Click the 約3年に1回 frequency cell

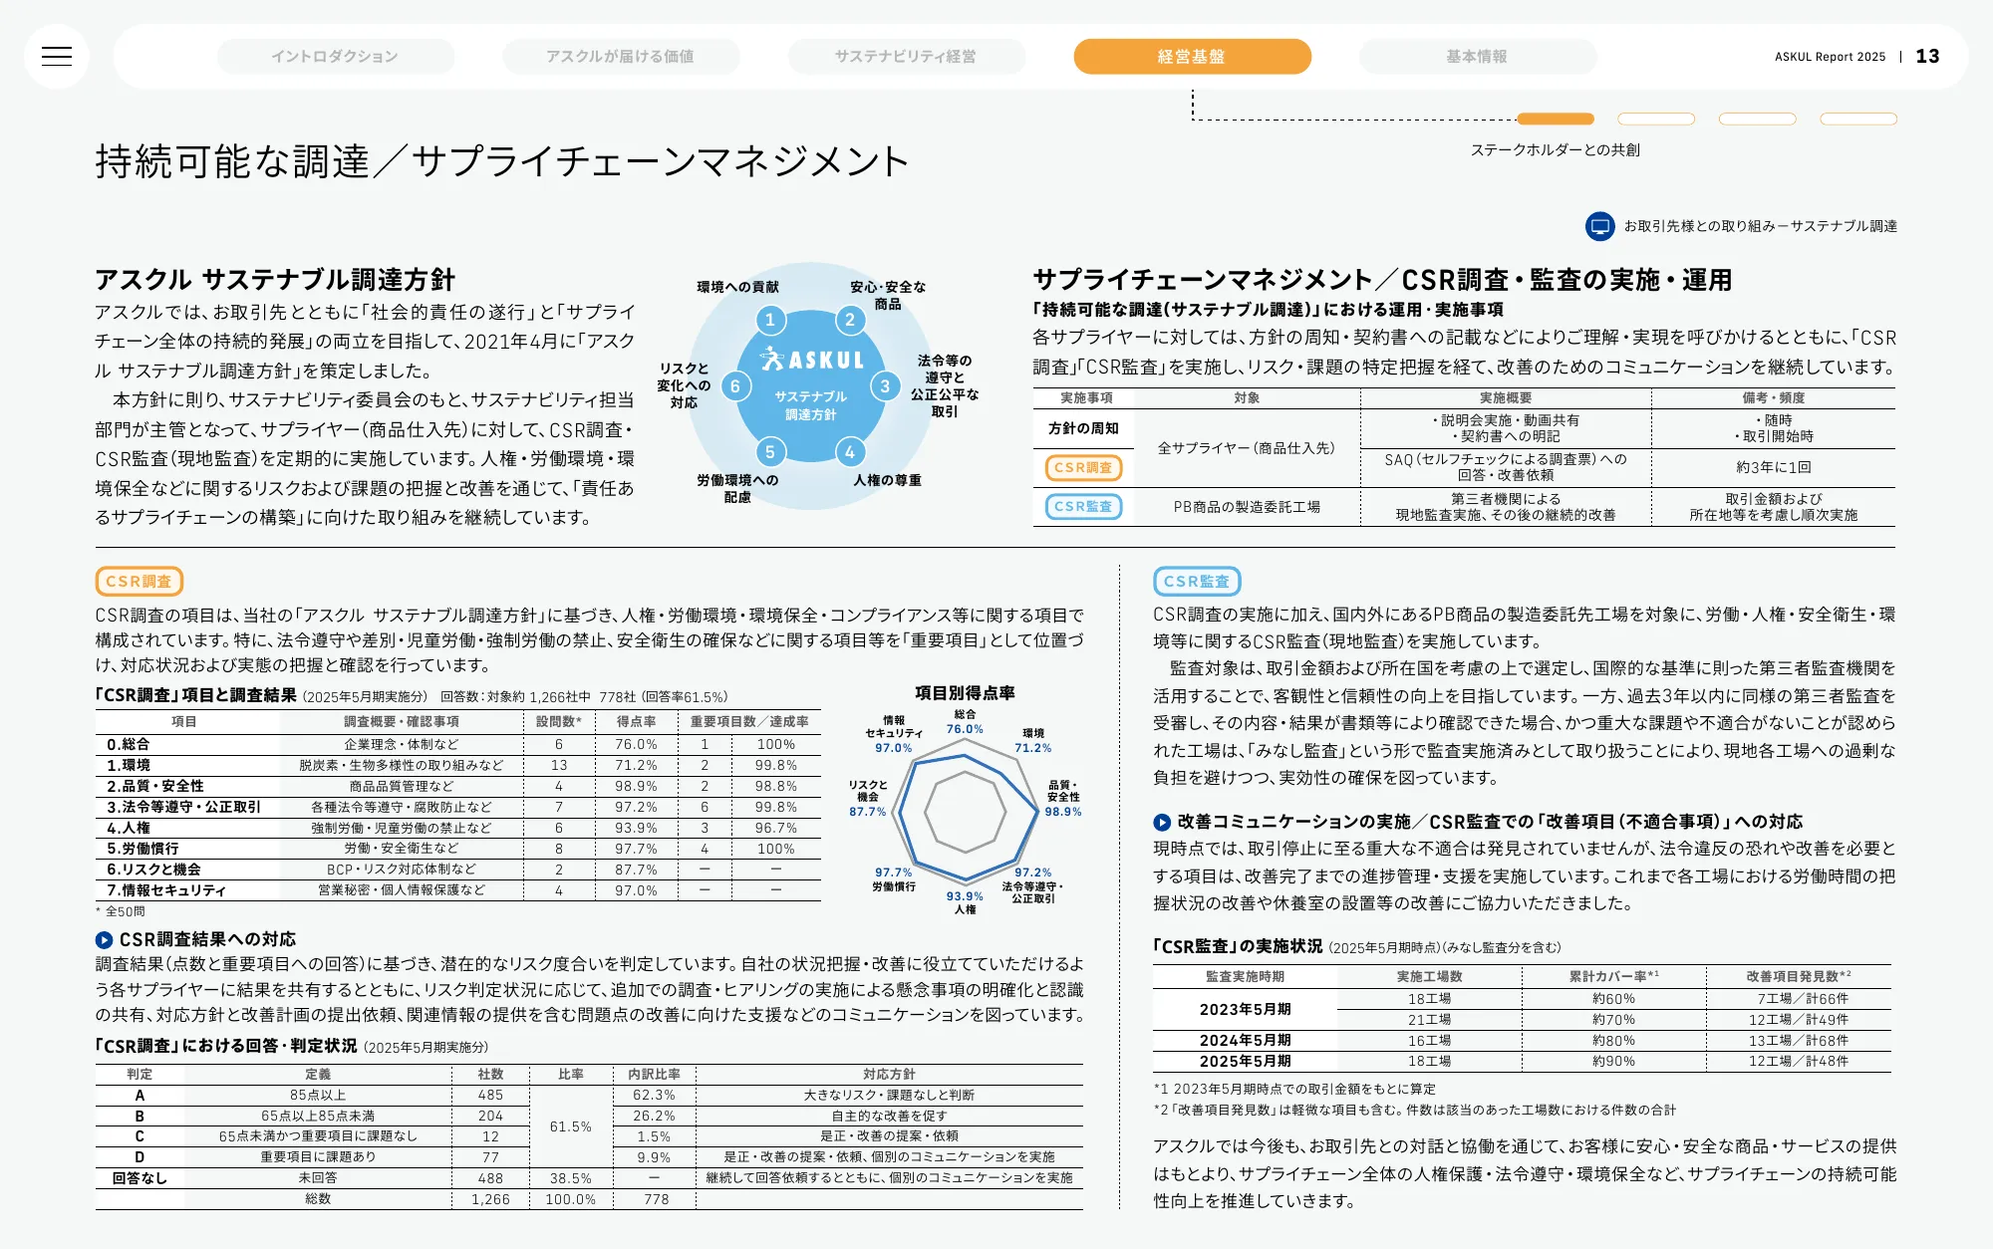pos(1774,467)
